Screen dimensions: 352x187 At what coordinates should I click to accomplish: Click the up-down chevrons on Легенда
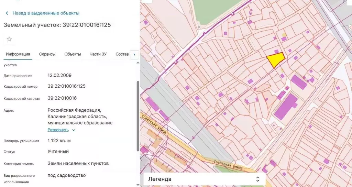(x=258, y=179)
